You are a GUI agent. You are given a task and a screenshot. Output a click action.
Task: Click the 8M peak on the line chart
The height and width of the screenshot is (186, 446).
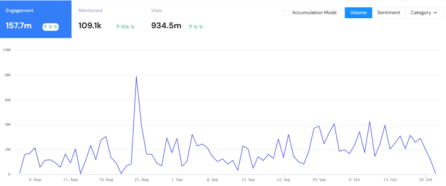coord(136,77)
